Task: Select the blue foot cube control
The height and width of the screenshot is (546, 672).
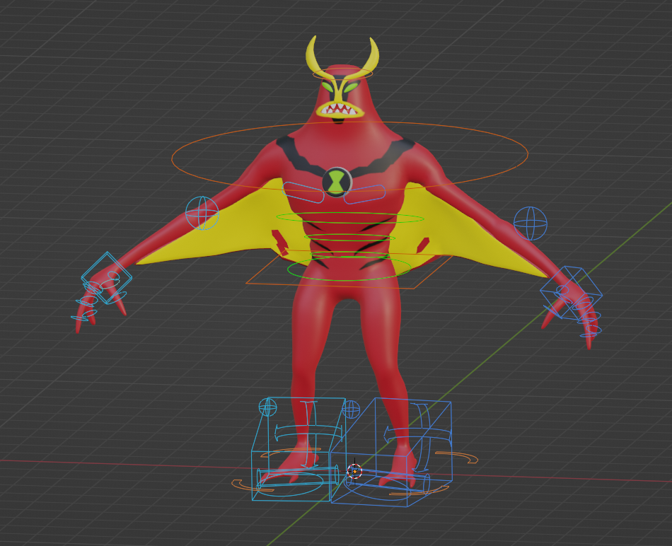Action: 391,453
